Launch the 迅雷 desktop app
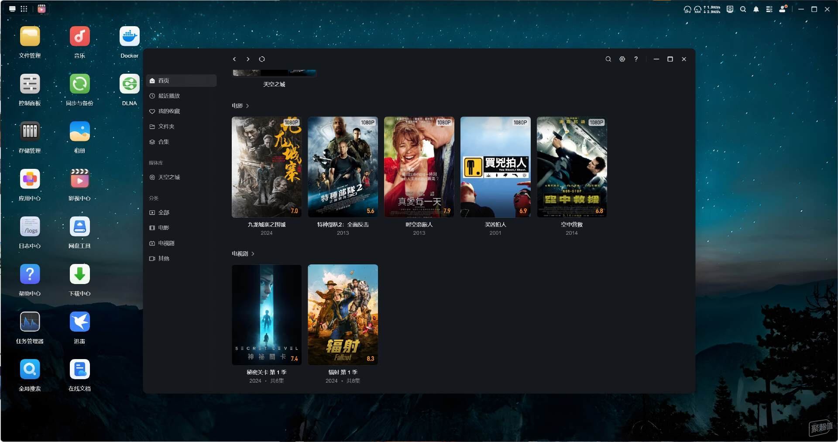Screen dimensions: 838x442 pos(79,322)
